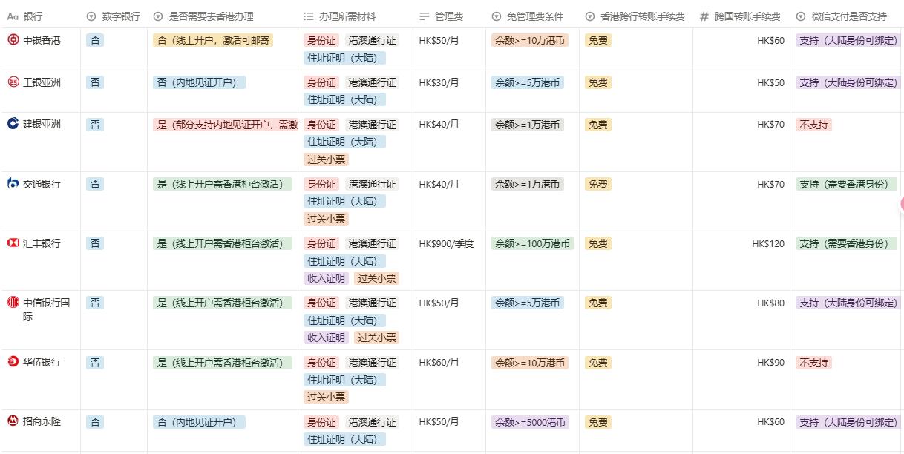
Task: Open the 招商永隆 page title
Action: coord(42,421)
